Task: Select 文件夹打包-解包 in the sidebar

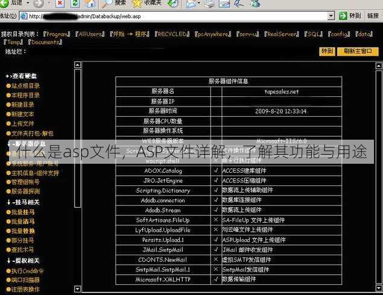Action: tap(30, 134)
